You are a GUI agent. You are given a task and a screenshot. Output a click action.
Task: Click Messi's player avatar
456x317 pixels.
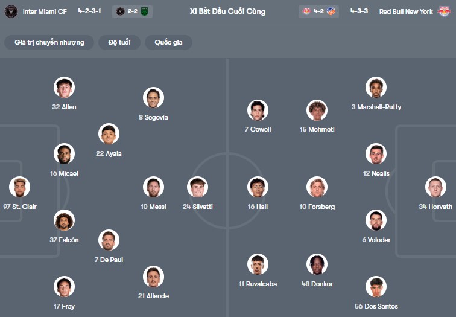153,187
